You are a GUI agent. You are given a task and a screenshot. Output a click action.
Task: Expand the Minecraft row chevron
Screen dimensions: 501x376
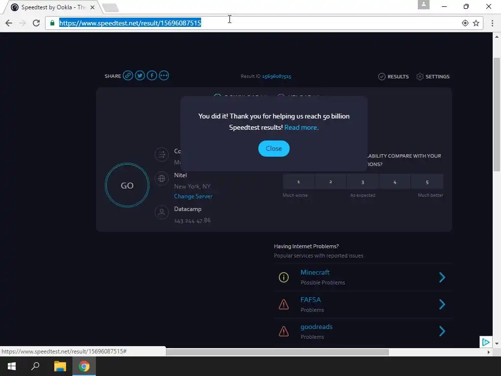tap(442, 277)
